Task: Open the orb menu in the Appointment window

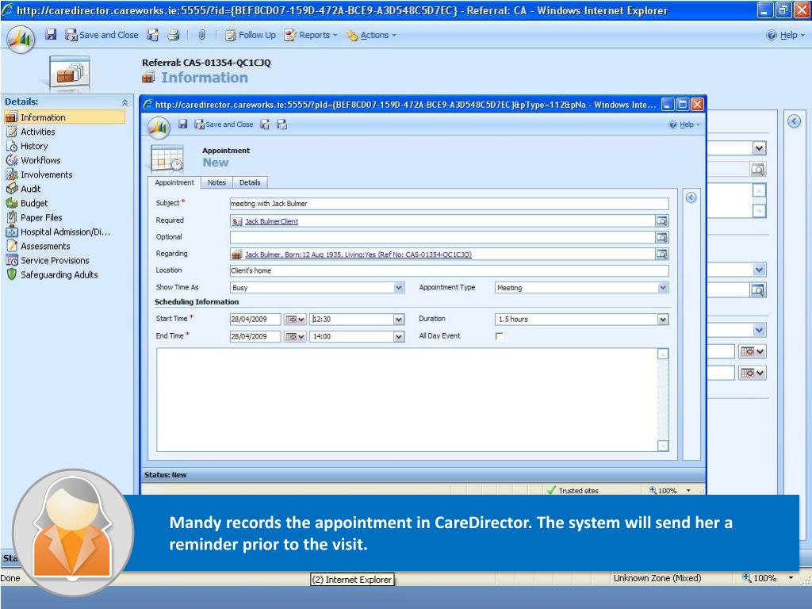Action: [x=159, y=128]
